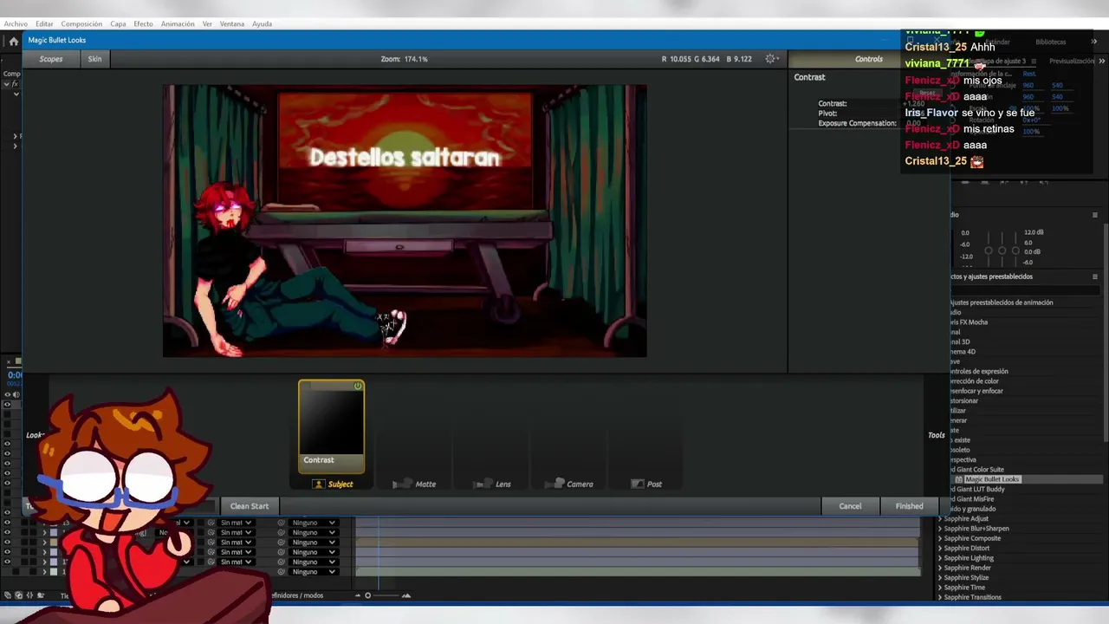Expand the Sapphire Stylize group
Image resolution: width=1109 pixels, height=624 pixels.
tap(940, 578)
